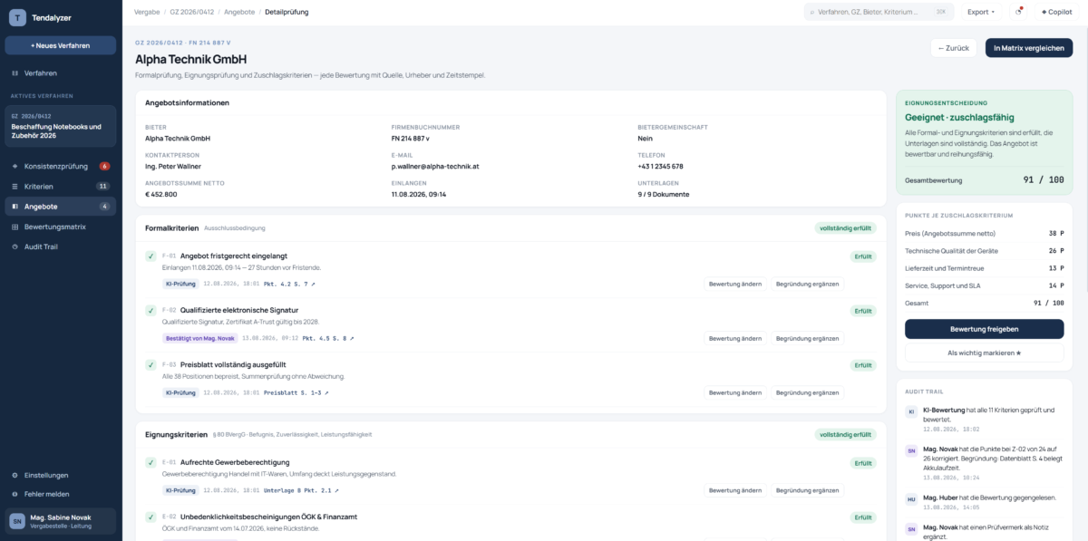
Task: Toggle the E-01 Gewerbeberechtigung check
Action: (x=151, y=463)
